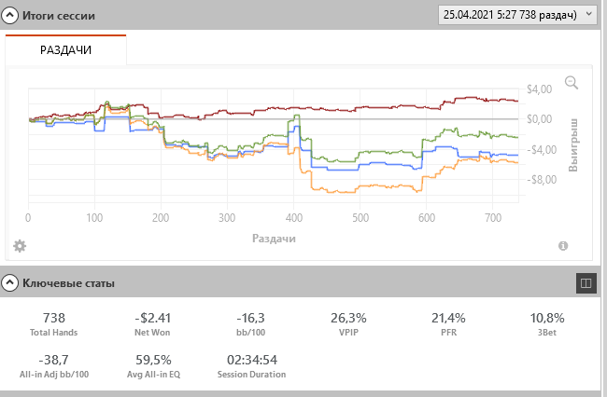Switch to the РАЗДАЧИ tab

point(65,49)
